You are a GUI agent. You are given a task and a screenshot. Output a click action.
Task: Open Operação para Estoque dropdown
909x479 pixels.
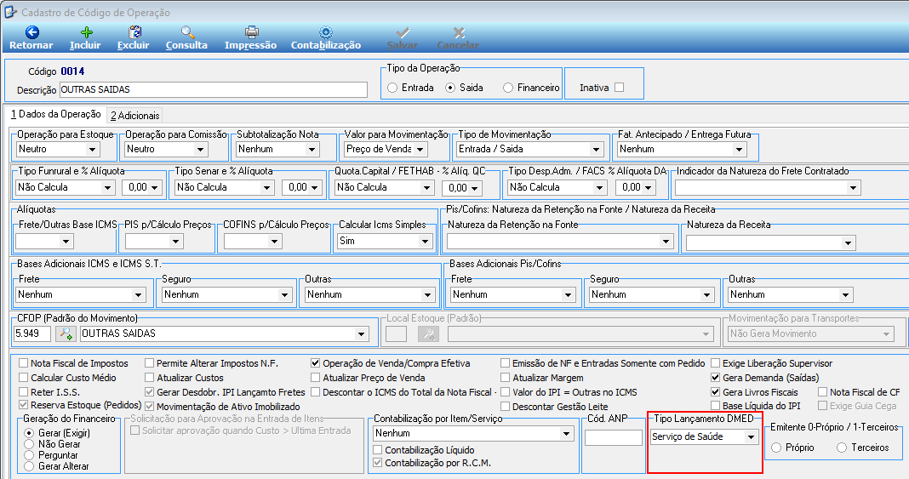point(92,150)
